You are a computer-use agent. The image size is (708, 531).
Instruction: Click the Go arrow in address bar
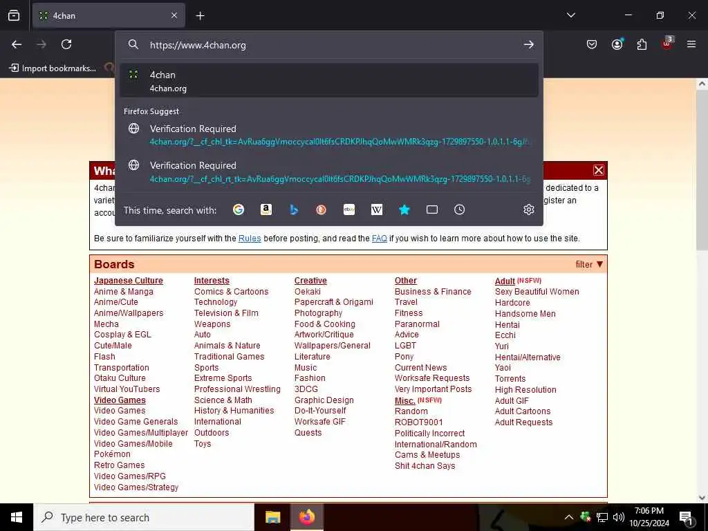(x=529, y=45)
